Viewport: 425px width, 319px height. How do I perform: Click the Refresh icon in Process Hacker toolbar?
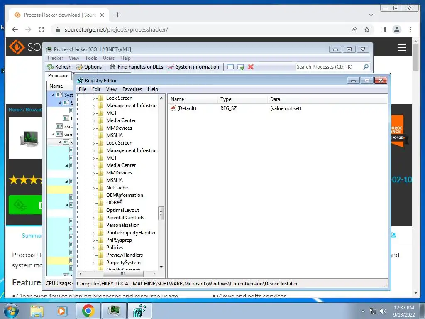[x=50, y=67]
